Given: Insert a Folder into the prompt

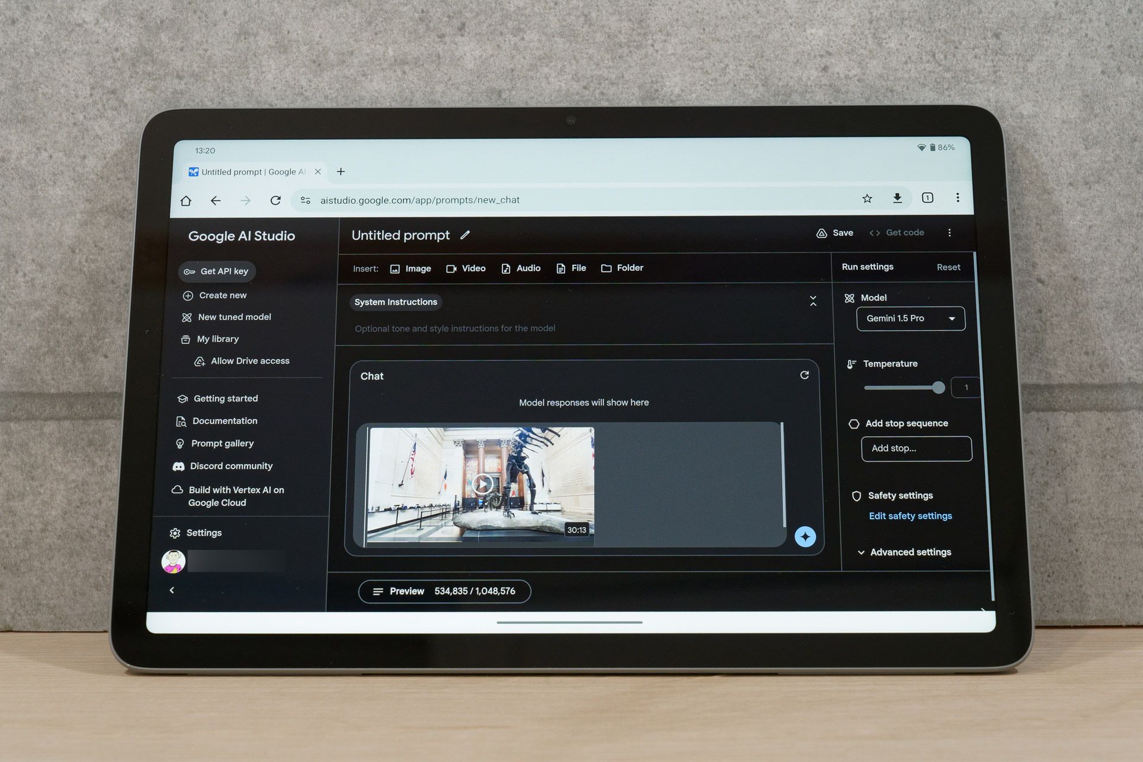Looking at the screenshot, I should [622, 268].
